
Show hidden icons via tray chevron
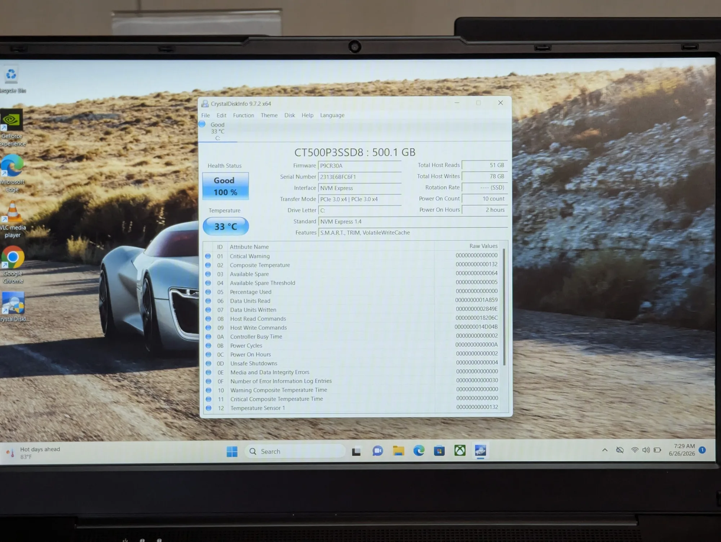[605, 450]
